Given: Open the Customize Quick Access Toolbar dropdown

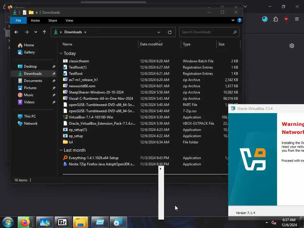Looking at the screenshot, I should 37,12.
